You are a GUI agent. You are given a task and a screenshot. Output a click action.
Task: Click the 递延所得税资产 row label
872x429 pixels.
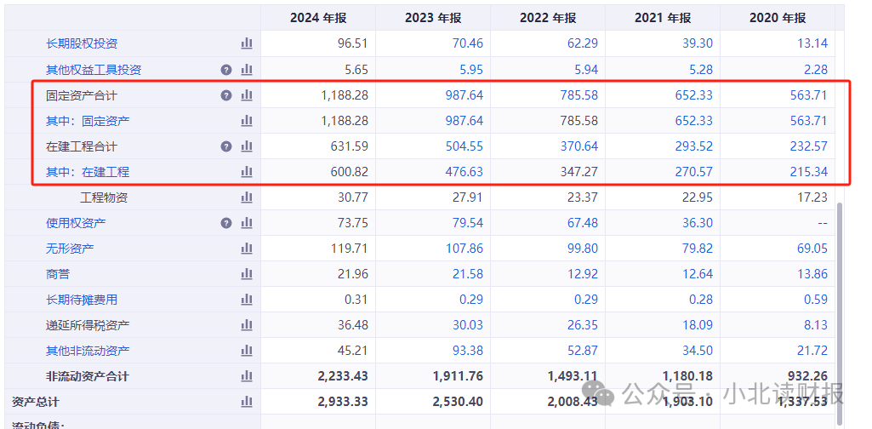88,325
